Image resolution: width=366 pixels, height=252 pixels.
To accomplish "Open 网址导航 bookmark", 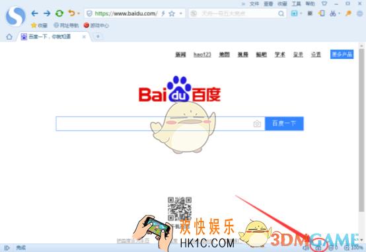I will click(66, 25).
